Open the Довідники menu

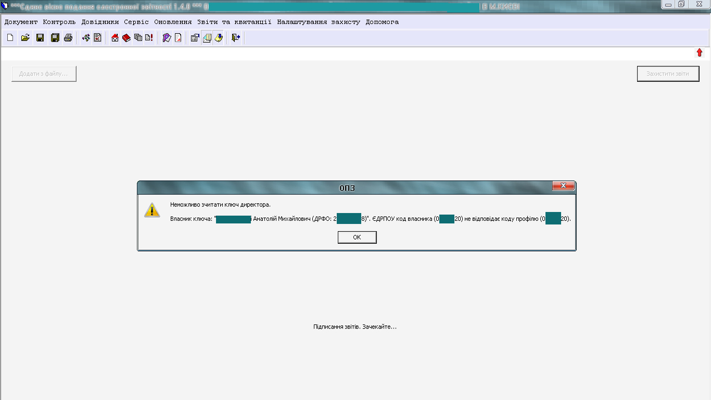[100, 22]
